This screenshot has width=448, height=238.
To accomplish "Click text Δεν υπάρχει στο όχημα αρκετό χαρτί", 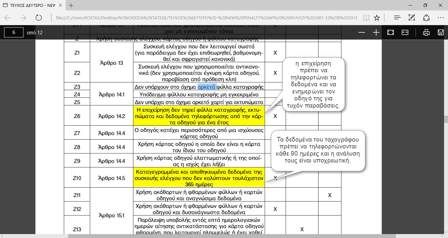I will 199,102.
